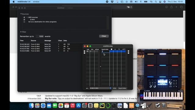
Task: Open menu bar clock Thu 2. Dec 15:43
Action: click(x=175, y=2)
